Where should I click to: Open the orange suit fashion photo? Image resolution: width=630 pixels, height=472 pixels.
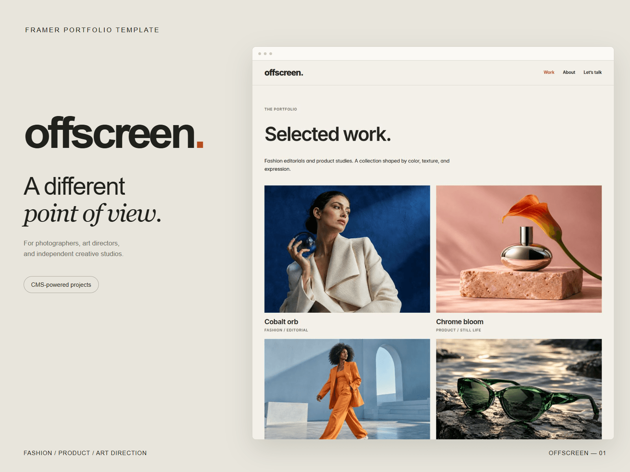(347, 389)
